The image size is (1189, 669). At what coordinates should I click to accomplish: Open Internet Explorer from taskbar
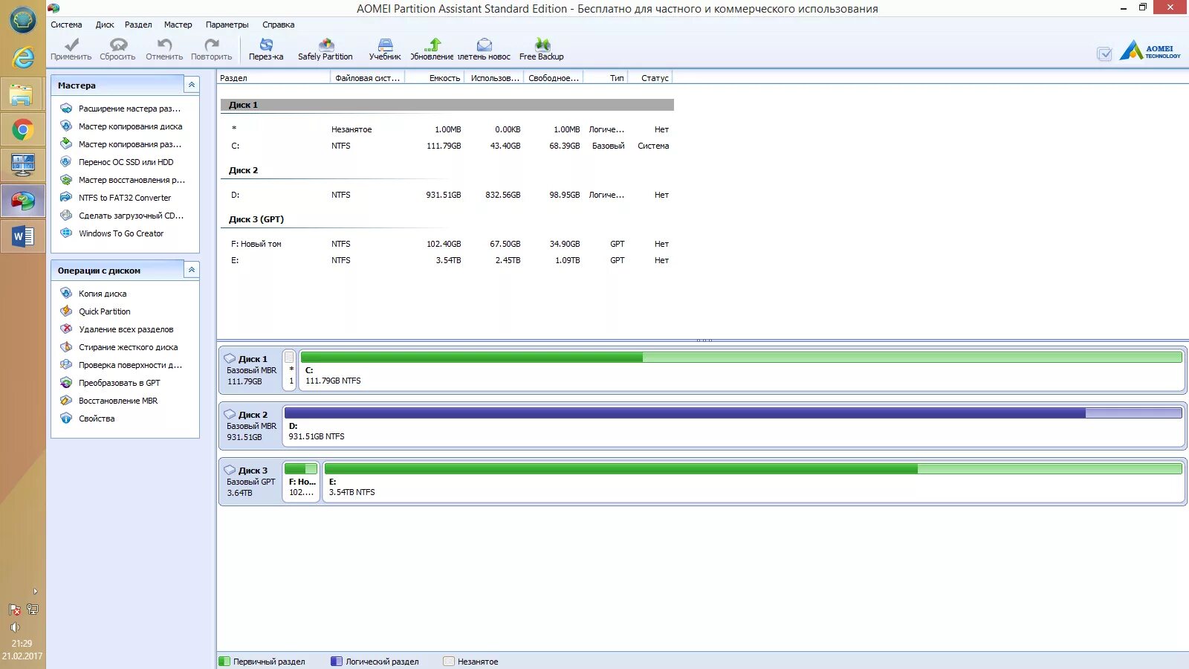coord(23,57)
